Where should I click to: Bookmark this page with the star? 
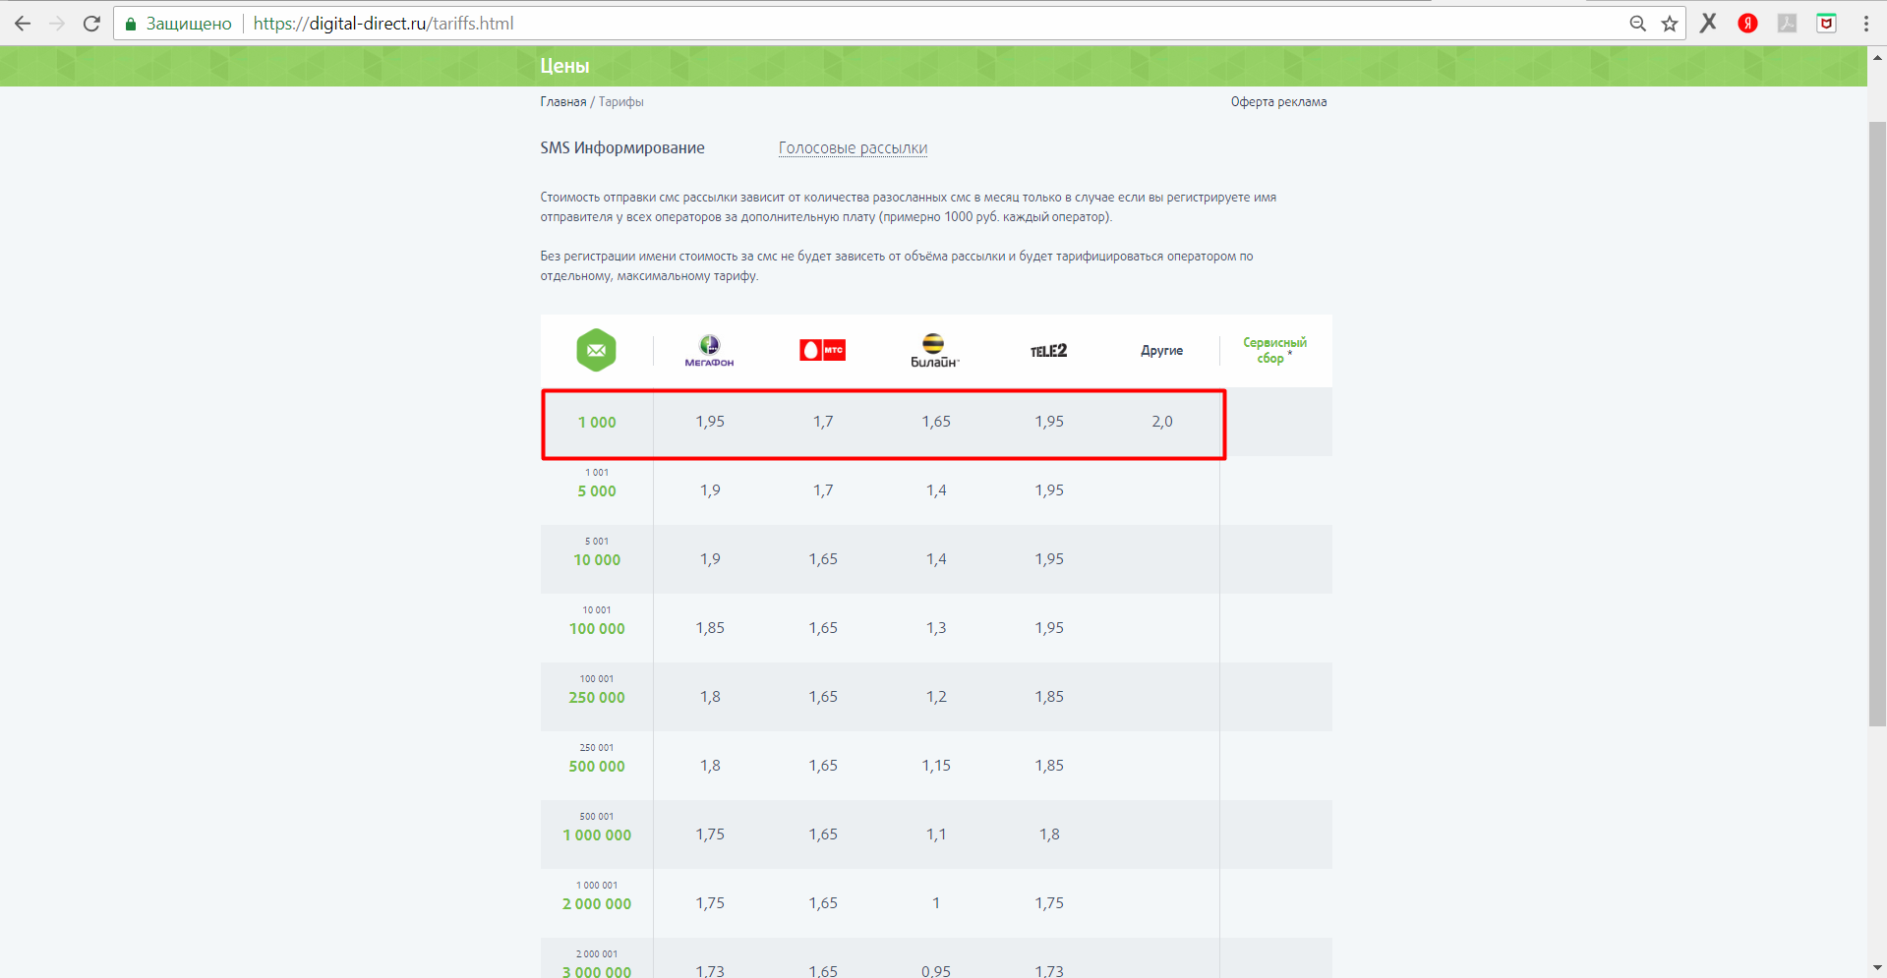click(x=1670, y=24)
